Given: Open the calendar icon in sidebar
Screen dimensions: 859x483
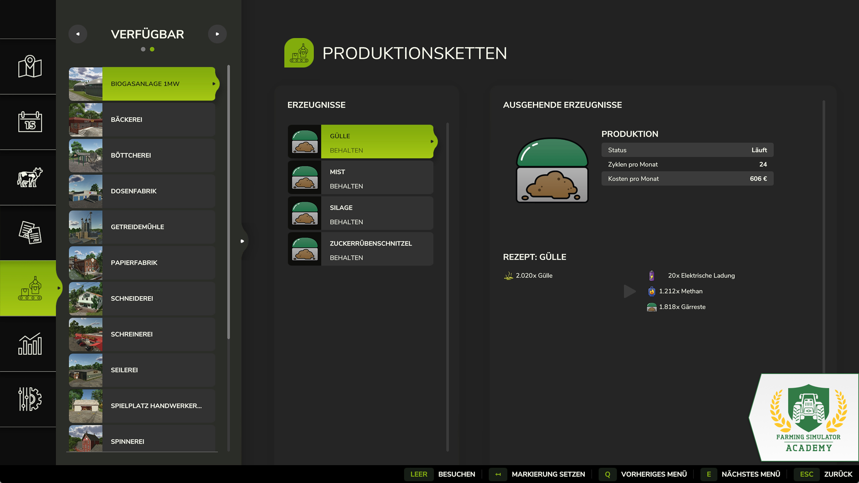Looking at the screenshot, I should coord(30,122).
